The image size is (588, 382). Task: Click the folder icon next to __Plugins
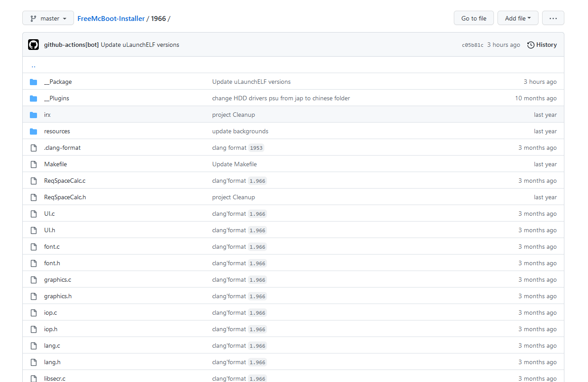(33, 98)
